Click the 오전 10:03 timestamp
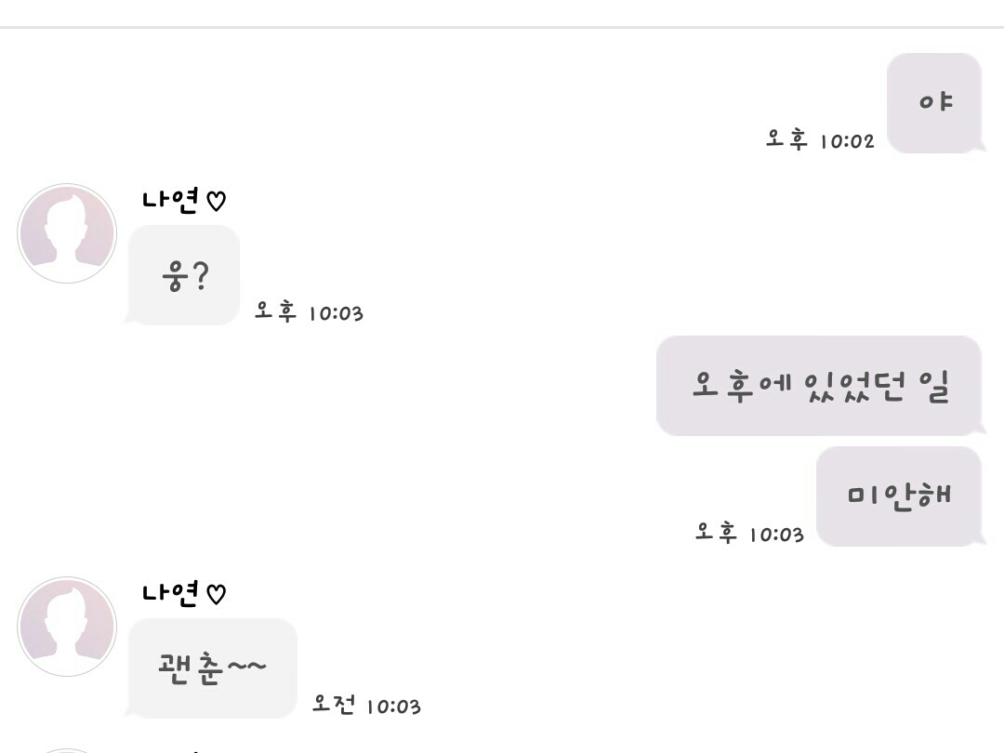 [366, 706]
